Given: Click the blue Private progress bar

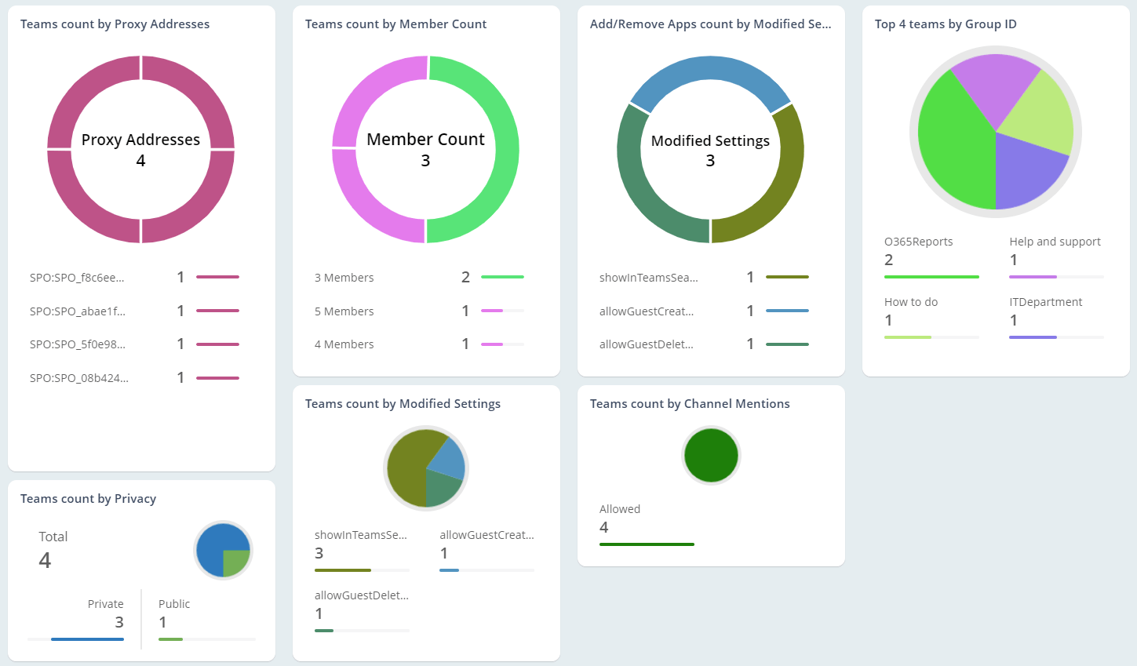Looking at the screenshot, I should [87, 639].
